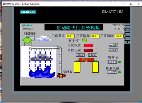Click the 排烟风扇 heading above its button
The image size is (142, 103).
pyautogui.click(x=112, y=68)
